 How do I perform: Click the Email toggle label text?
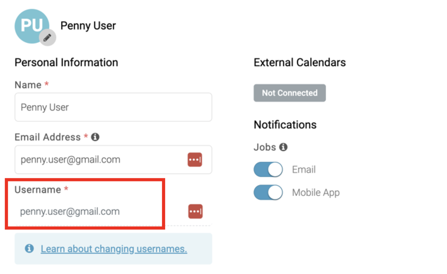pyautogui.click(x=304, y=169)
